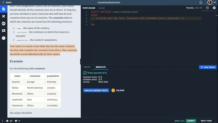This screenshot has height=123, width=218.
Task: Click the 'Saved' status label
Action: 102,8
